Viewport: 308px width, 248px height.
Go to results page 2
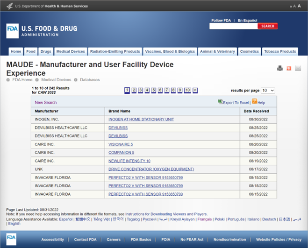tap(134, 90)
